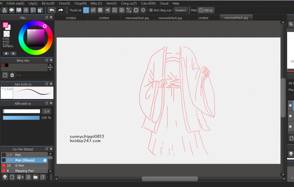Click the Đặt lại reset button
The image size is (294, 187).
pyautogui.click(x=206, y=10)
